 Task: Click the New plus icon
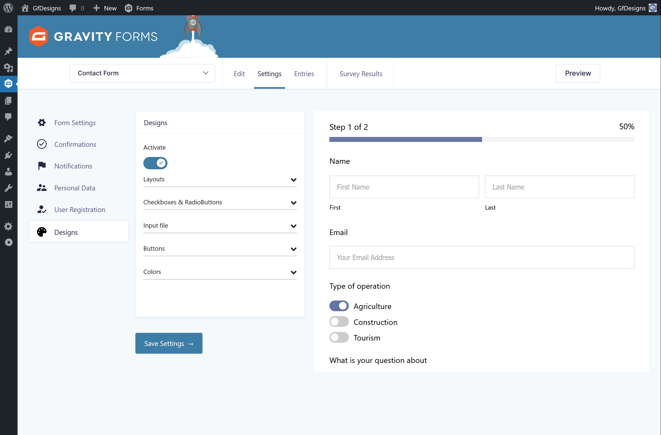coord(96,8)
